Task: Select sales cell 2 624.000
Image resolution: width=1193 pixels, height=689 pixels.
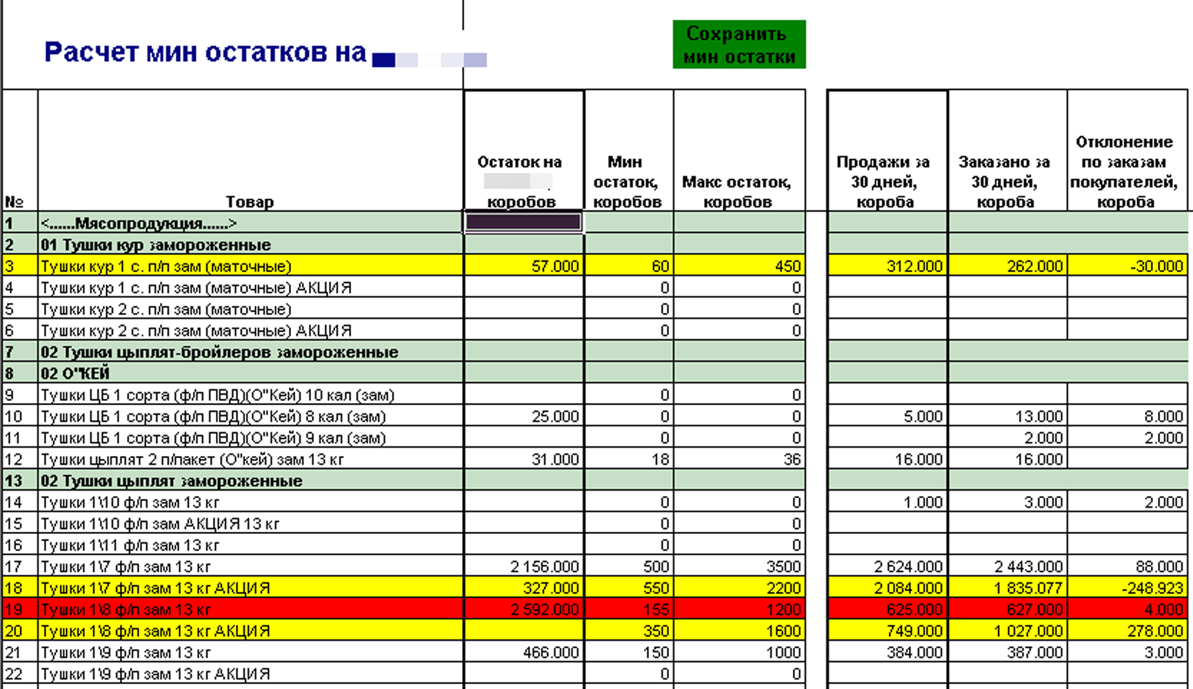Action: (x=888, y=566)
